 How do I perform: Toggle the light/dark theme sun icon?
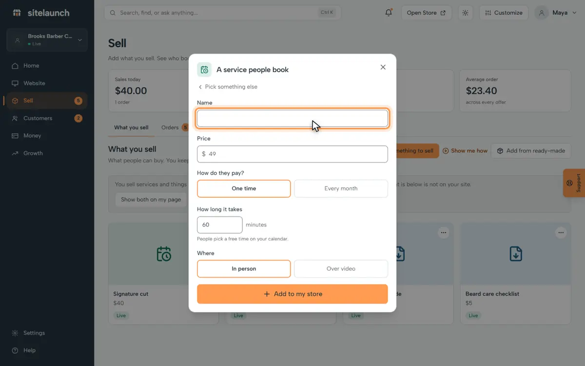click(465, 13)
